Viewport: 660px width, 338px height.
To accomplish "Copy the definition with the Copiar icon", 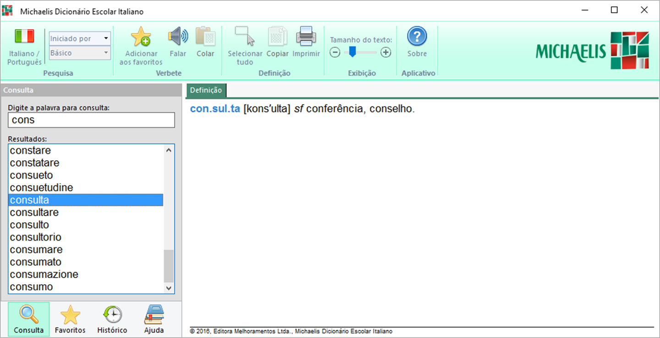I will 278,42.
